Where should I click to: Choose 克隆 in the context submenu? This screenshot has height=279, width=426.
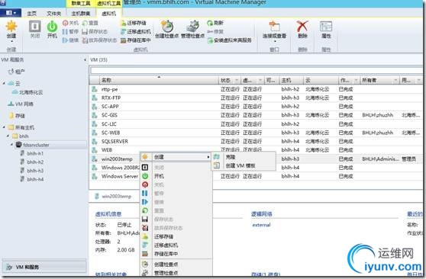244,156
